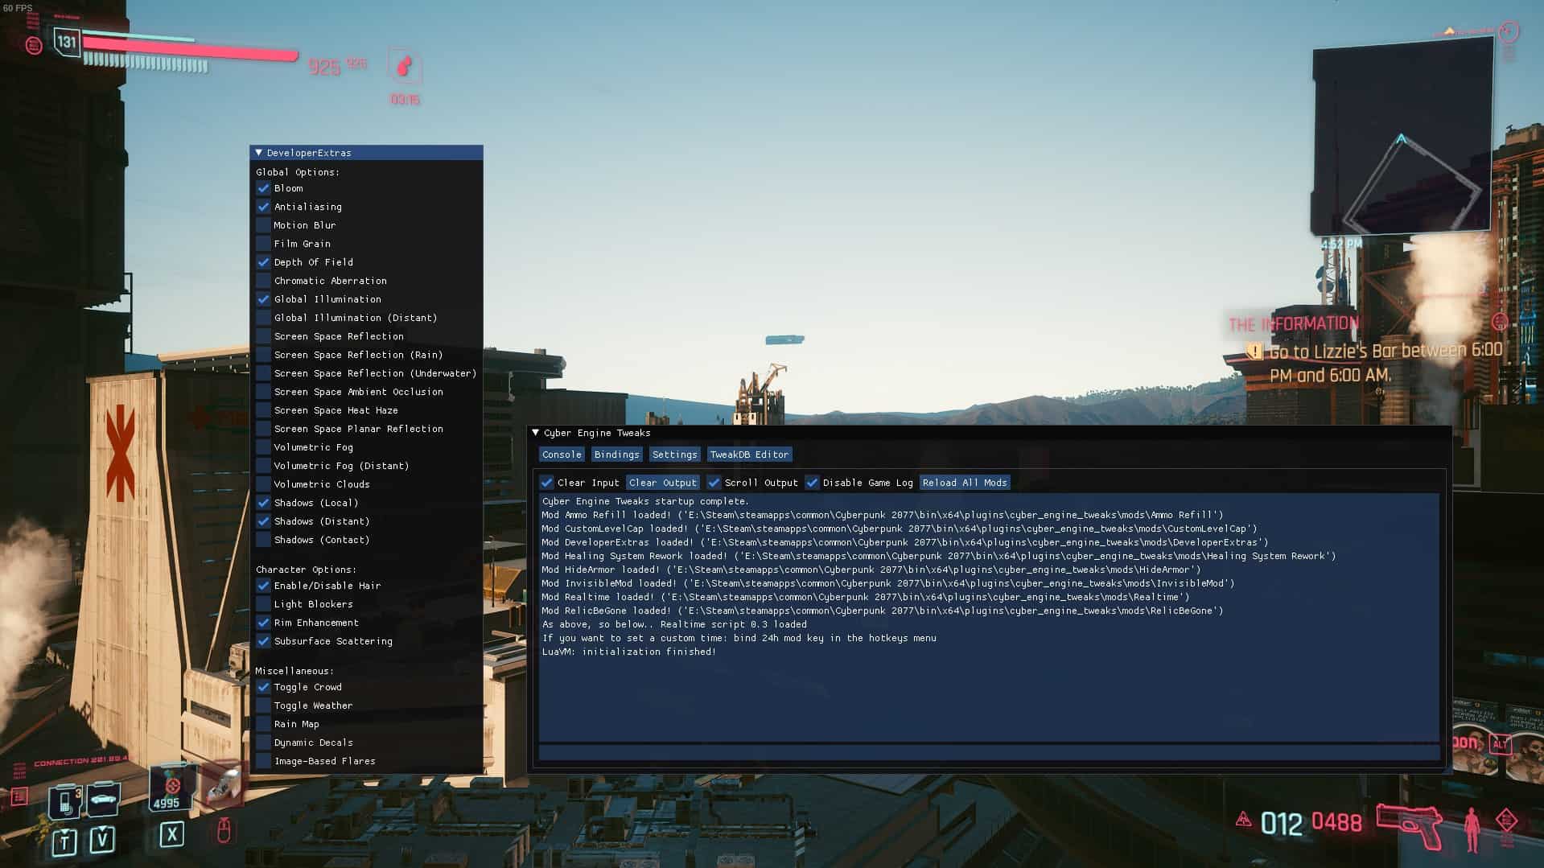Screen dimensions: 1544x868
Task: Click the level 131 badge
Action: pos(67,42)
